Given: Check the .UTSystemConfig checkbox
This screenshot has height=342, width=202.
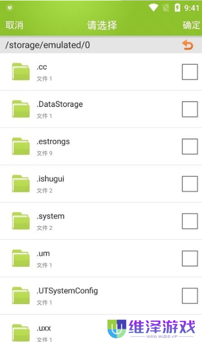Looking at the screenshot, I should (x=190, y=296).
